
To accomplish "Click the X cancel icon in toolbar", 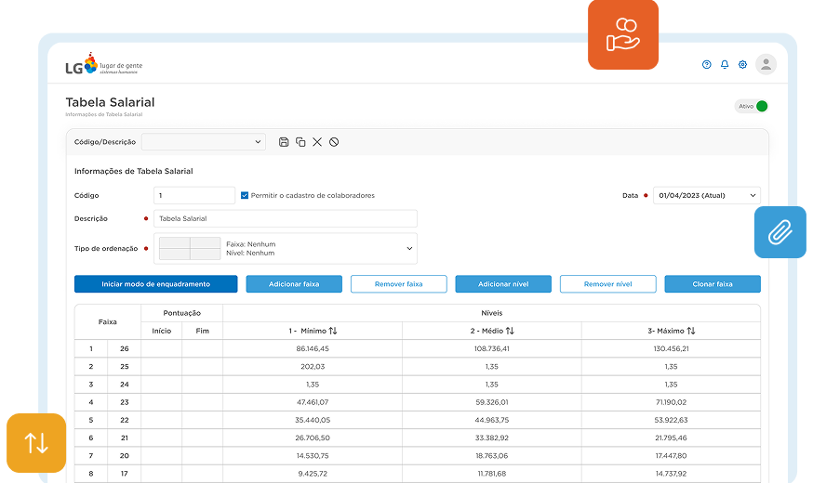I will point(317,142).
